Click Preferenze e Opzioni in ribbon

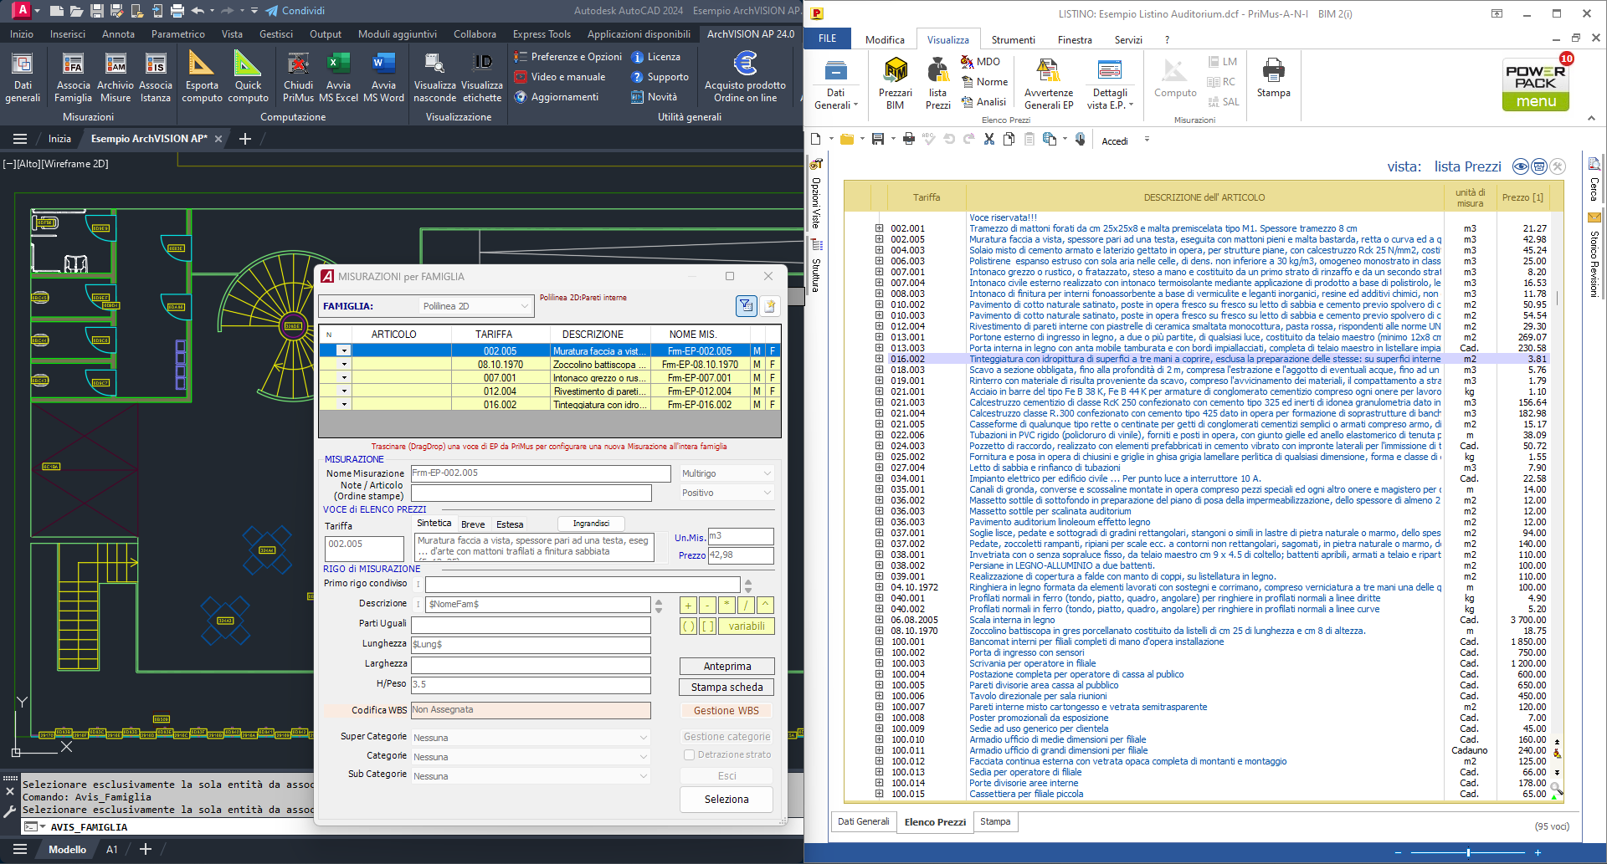click(x=568, y=57)
